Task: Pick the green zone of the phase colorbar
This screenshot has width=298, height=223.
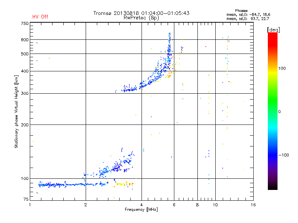Action: click(x=273, y=100)
